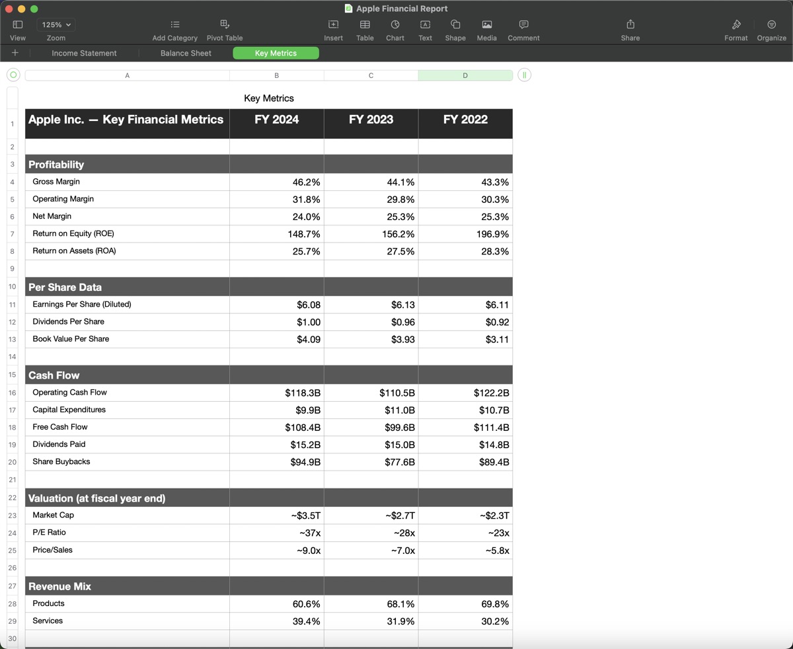Select the Profitability section header cell
Screen dimensions: 793x649
click(x=128, y=164)
